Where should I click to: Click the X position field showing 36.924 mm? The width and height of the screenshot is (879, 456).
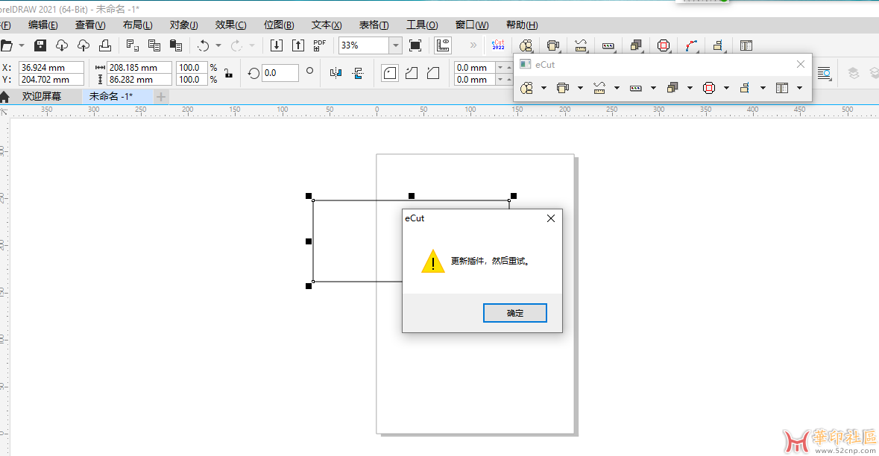(x=51, y=67)
